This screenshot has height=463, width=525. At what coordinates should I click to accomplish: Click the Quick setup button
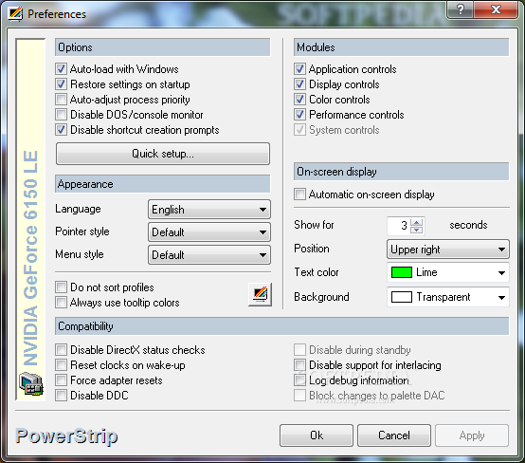(x=163, y=154)
